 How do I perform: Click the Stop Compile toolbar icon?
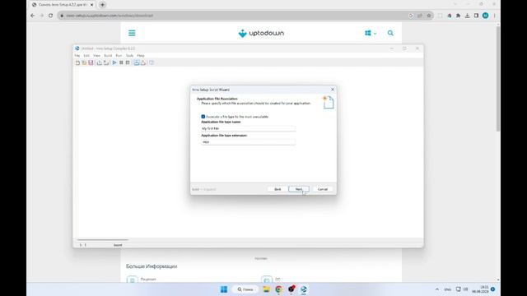[106, 62]
